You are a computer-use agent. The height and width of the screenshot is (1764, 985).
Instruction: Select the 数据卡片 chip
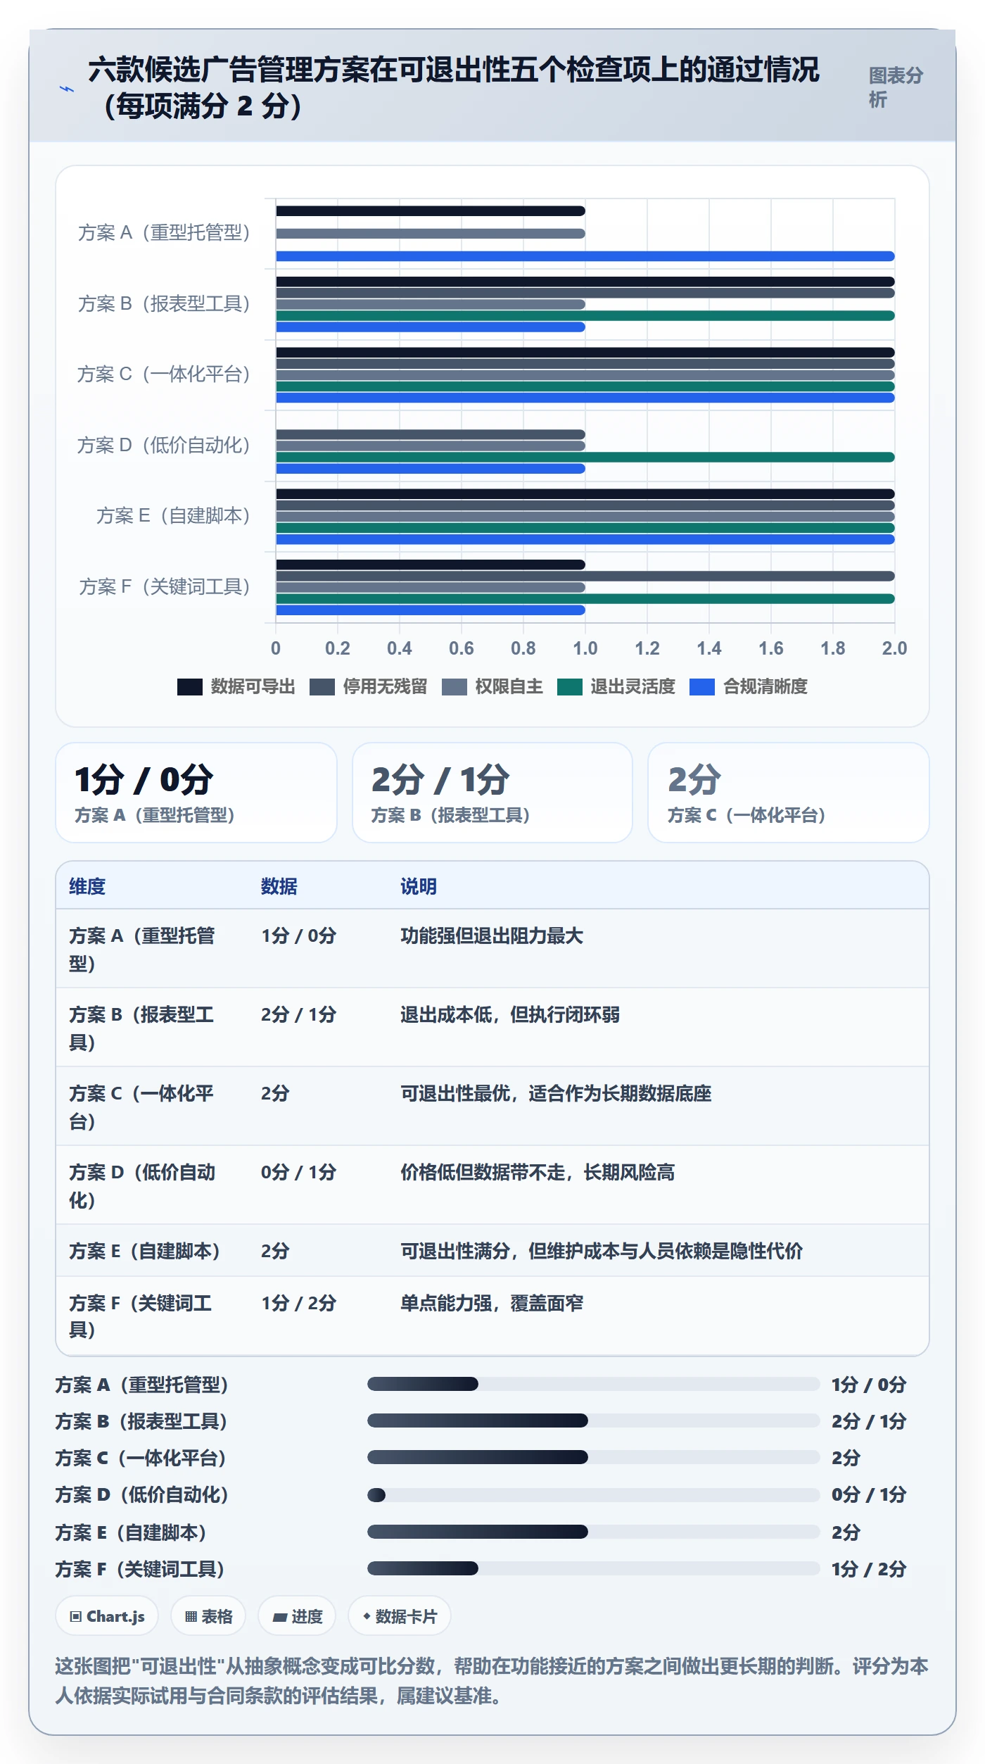click(399, 1616)
